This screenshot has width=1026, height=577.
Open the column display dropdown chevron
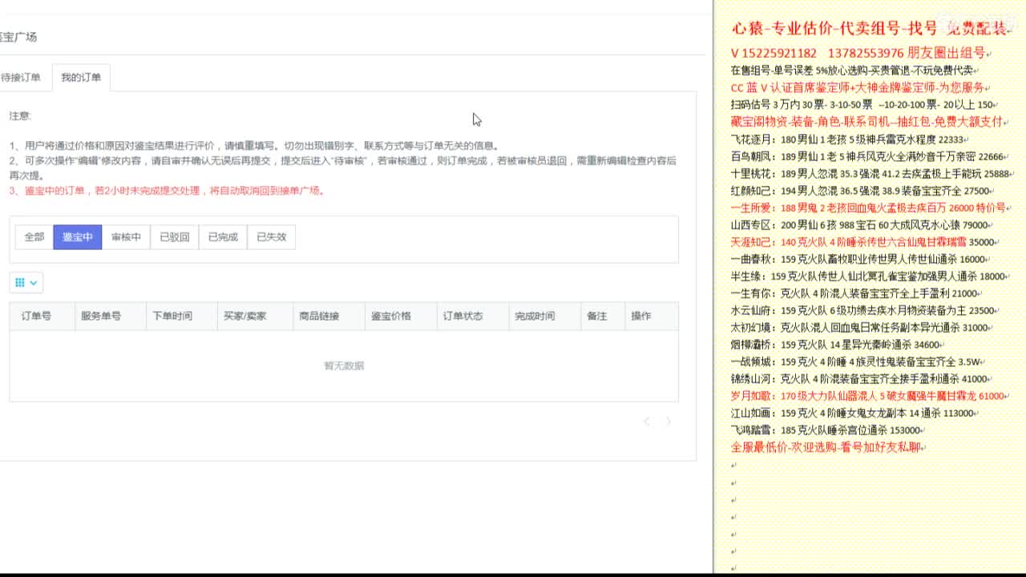pos(32,282)
